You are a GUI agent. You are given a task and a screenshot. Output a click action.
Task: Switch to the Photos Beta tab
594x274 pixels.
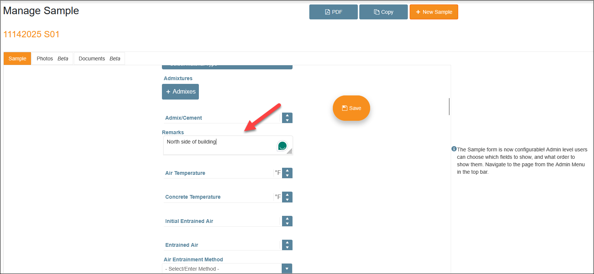(x=52, y=59)
